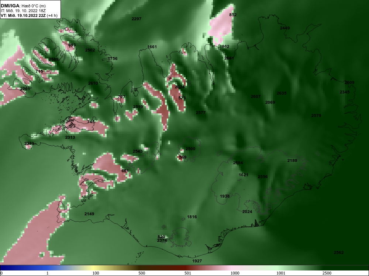Click the legend label 100

pyautogui.click(x=96, y=273)
